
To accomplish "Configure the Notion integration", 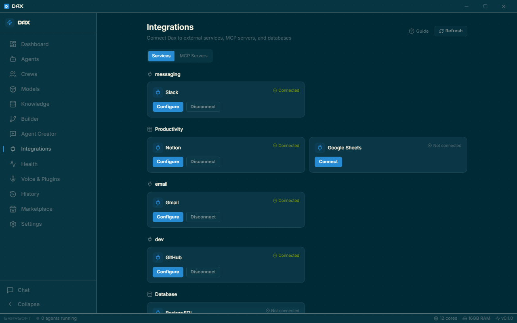I will tap(168, 161).
